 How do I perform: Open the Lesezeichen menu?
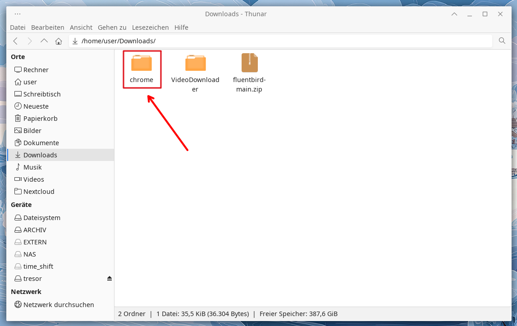coord(151,28)
